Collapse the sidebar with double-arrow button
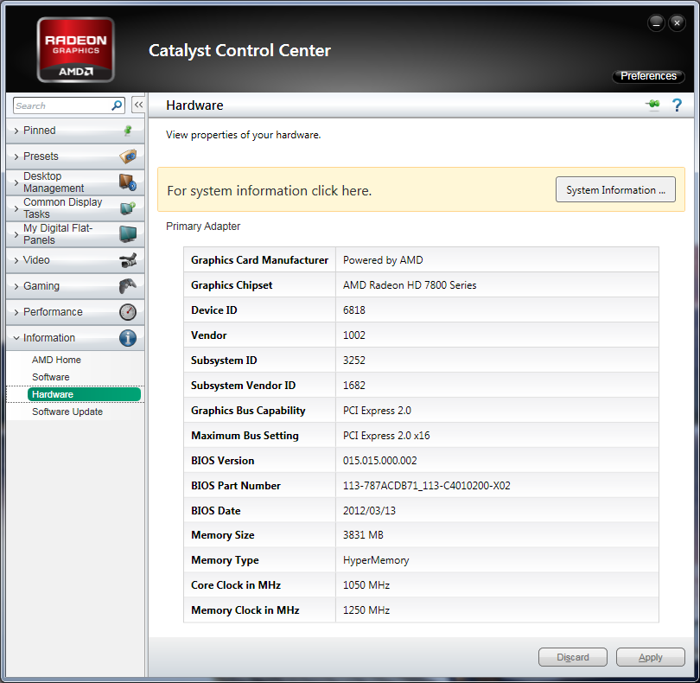This screenshot has height=683, width=700. coord(138,105)
